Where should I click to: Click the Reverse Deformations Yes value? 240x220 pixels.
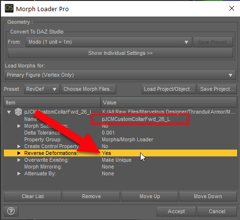(x=107, y=153)
